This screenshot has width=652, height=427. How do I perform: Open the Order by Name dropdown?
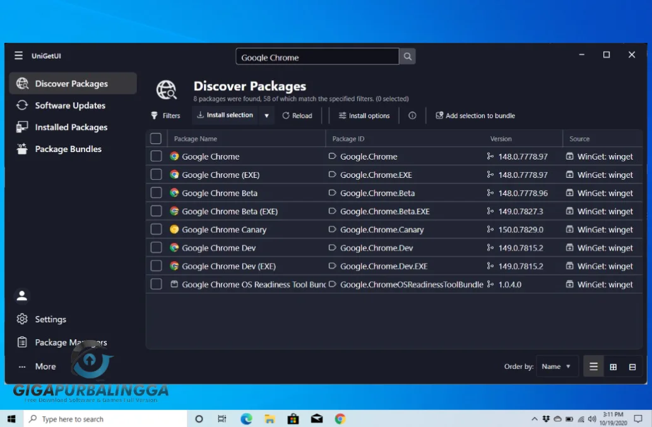(557, 366)
